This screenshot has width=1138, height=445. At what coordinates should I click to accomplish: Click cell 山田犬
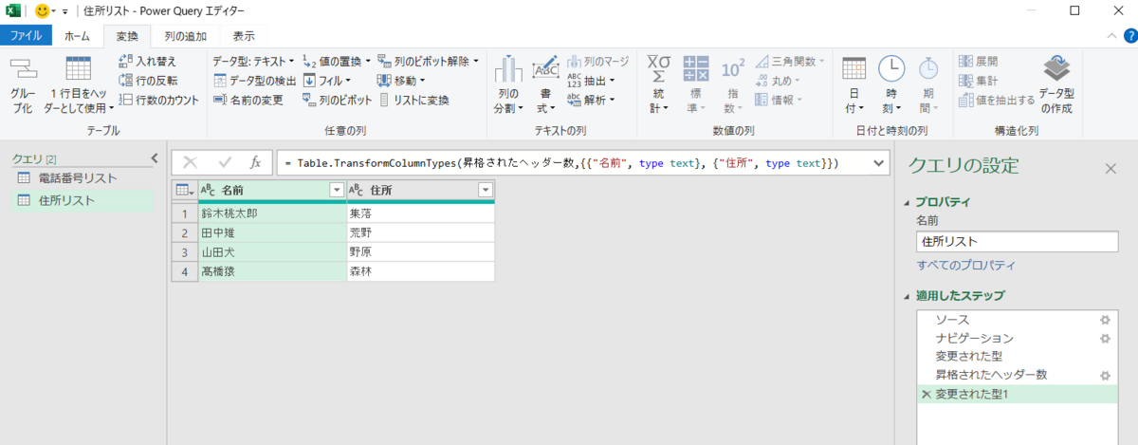(x=271, y=251)
